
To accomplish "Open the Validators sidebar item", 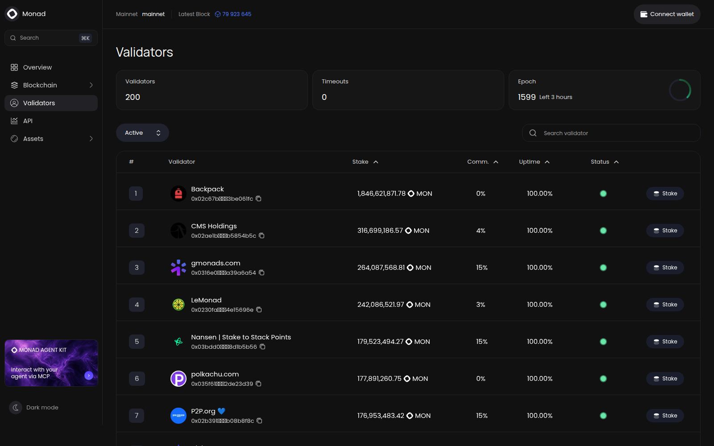I will tap(51, 103).
